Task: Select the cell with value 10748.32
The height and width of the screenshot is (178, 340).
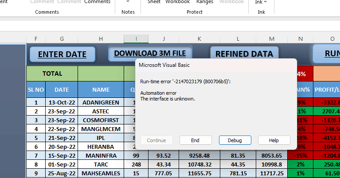Action: [199, 165]
